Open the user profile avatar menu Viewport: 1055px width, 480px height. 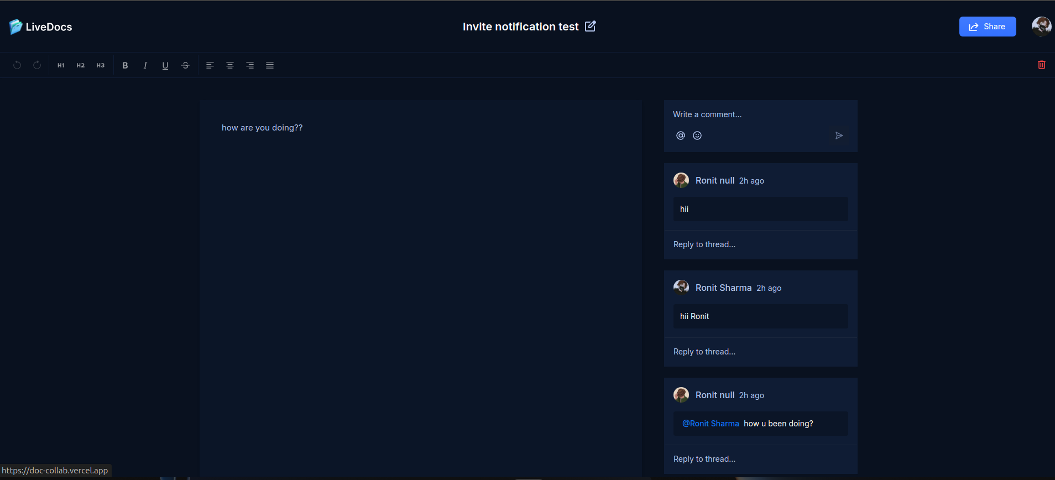(x=1041, y=26)
